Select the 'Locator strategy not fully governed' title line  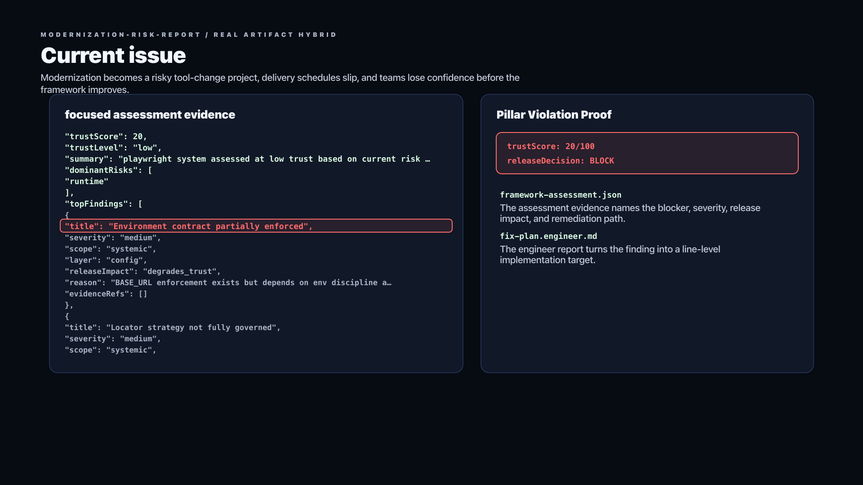click(173, 327)
